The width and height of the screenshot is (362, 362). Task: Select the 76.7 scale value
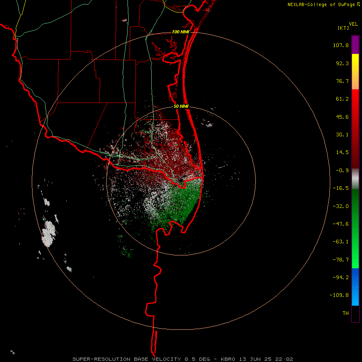342,81
